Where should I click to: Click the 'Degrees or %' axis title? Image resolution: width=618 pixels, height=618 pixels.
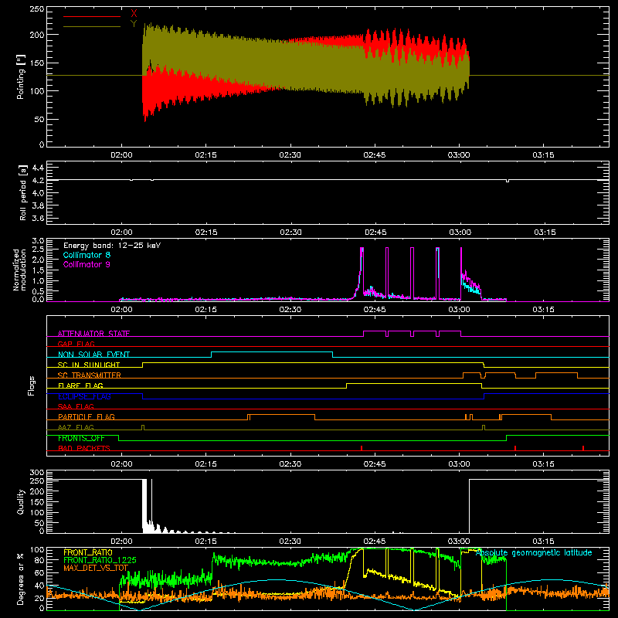click(x=21, y=579)
